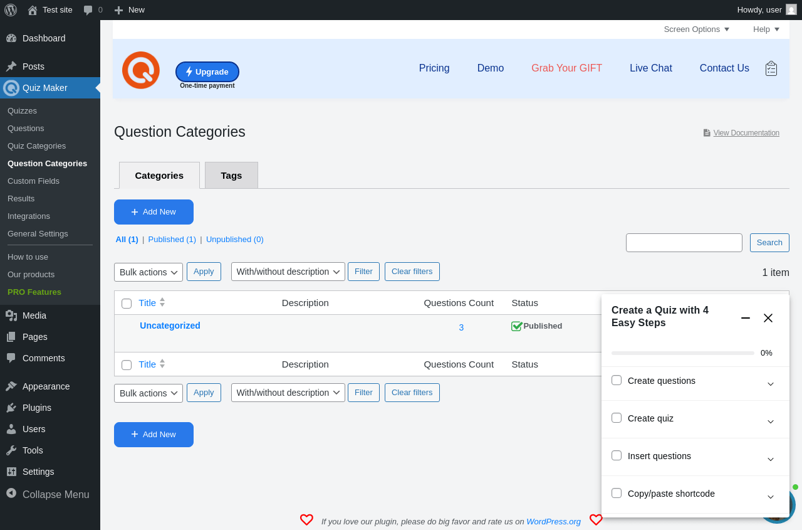Click the quiz steps progress bar

point(683,353)
